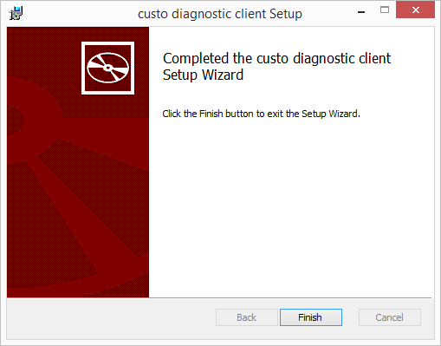Viewport: 441px width, 346px height.
Task: Maximize the setup wizard window
Action: pos(385,10)
